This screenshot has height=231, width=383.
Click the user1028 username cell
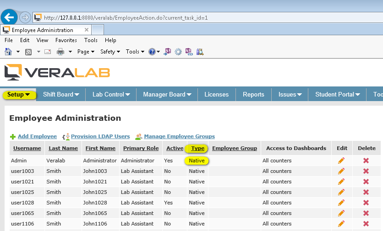pos(22,203)
